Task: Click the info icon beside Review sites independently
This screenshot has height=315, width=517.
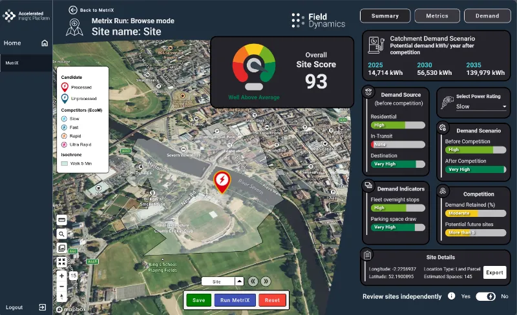Action: coord(452,296)
